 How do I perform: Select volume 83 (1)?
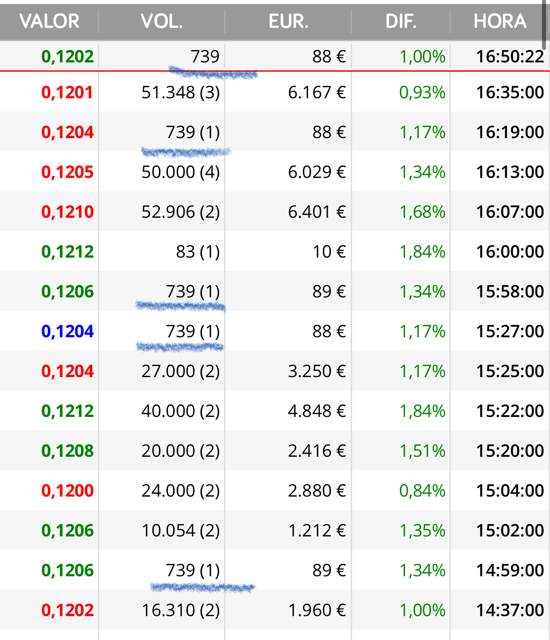tap(198, 252)
